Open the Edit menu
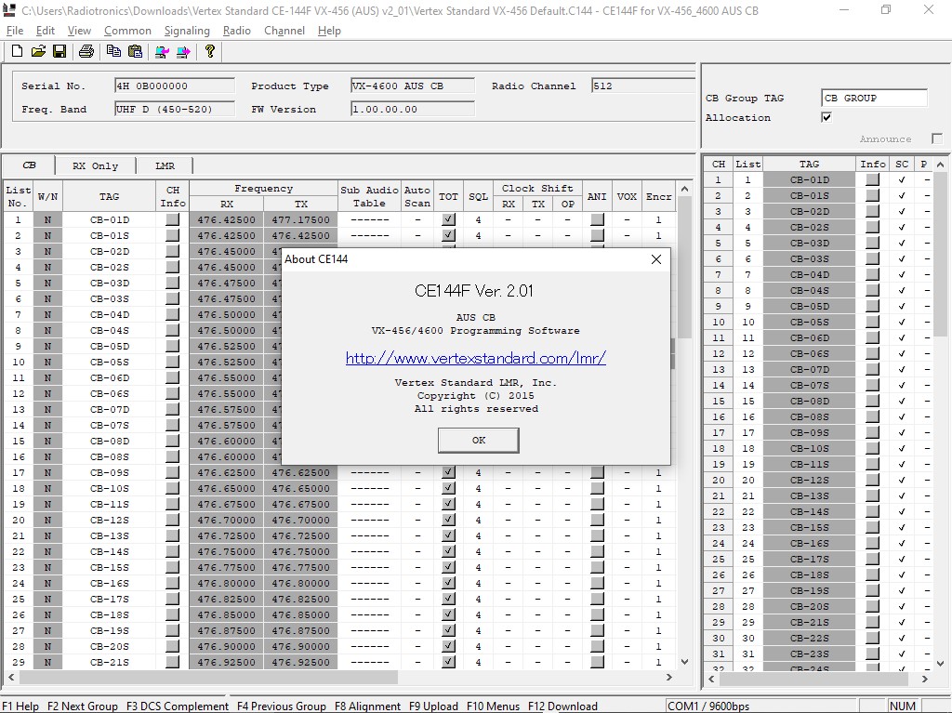The height and width of the screenshot is (713, 952). coord(45,31)
